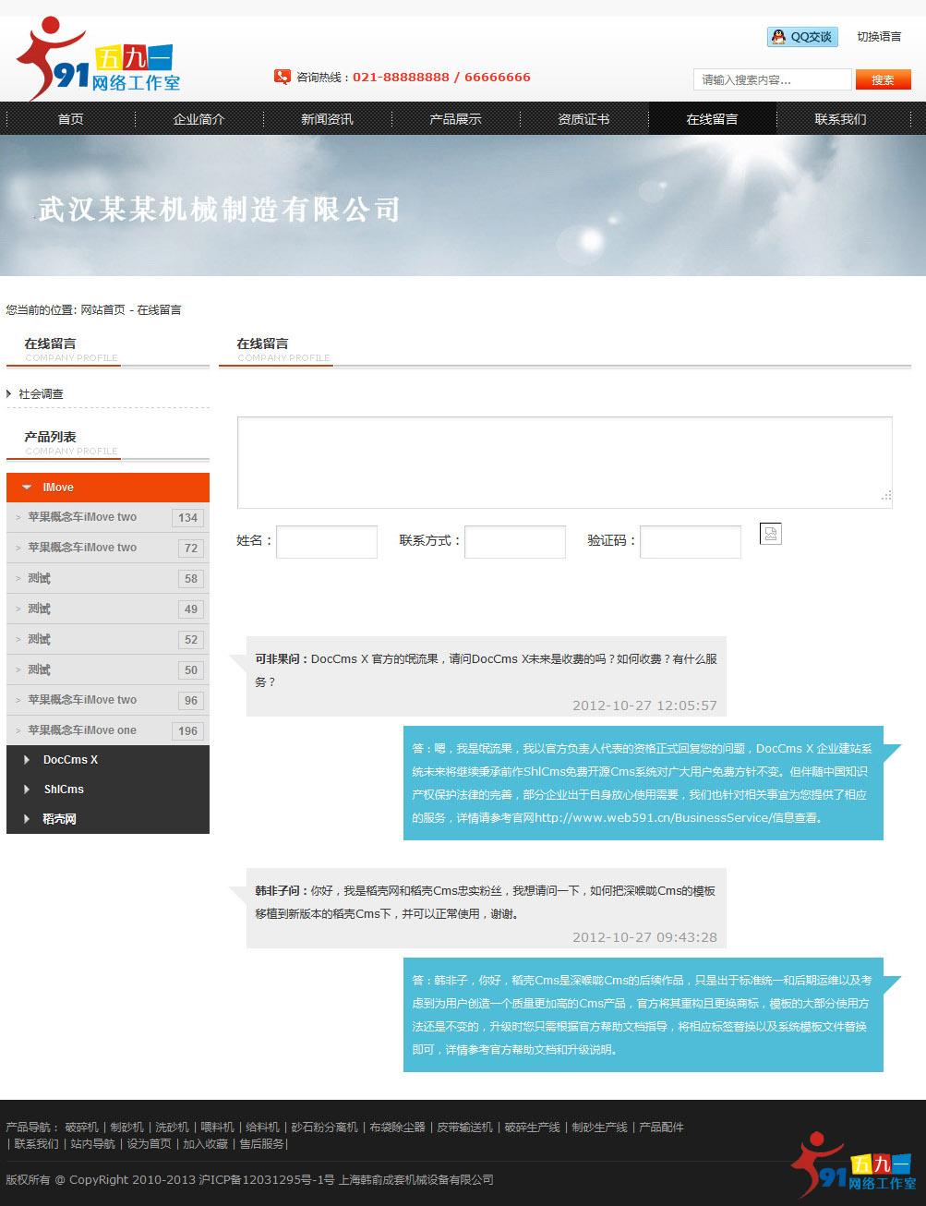The width and height of the screenshot is (926, 1206).
Task: Click the 姓名 name input field
Action: point(326,541)
